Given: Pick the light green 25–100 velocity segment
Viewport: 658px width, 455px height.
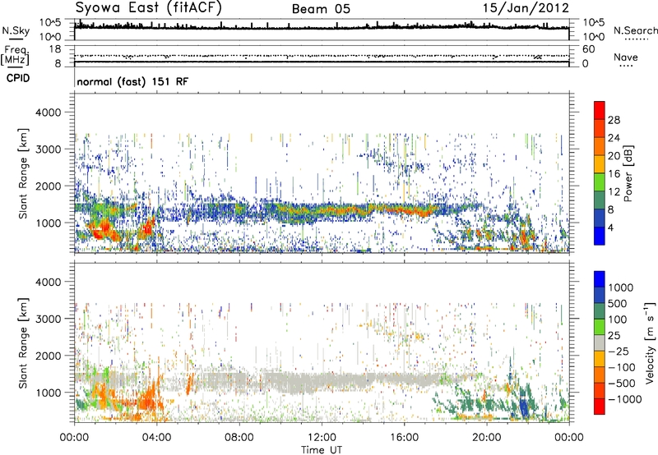Looking at the screenshot, I should point(600,327).
